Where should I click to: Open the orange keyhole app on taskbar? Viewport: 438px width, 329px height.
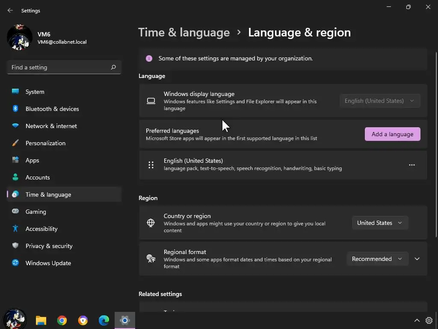83,320
